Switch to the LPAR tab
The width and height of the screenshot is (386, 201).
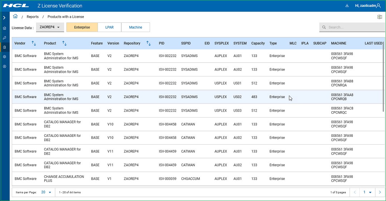coord(109,27)
